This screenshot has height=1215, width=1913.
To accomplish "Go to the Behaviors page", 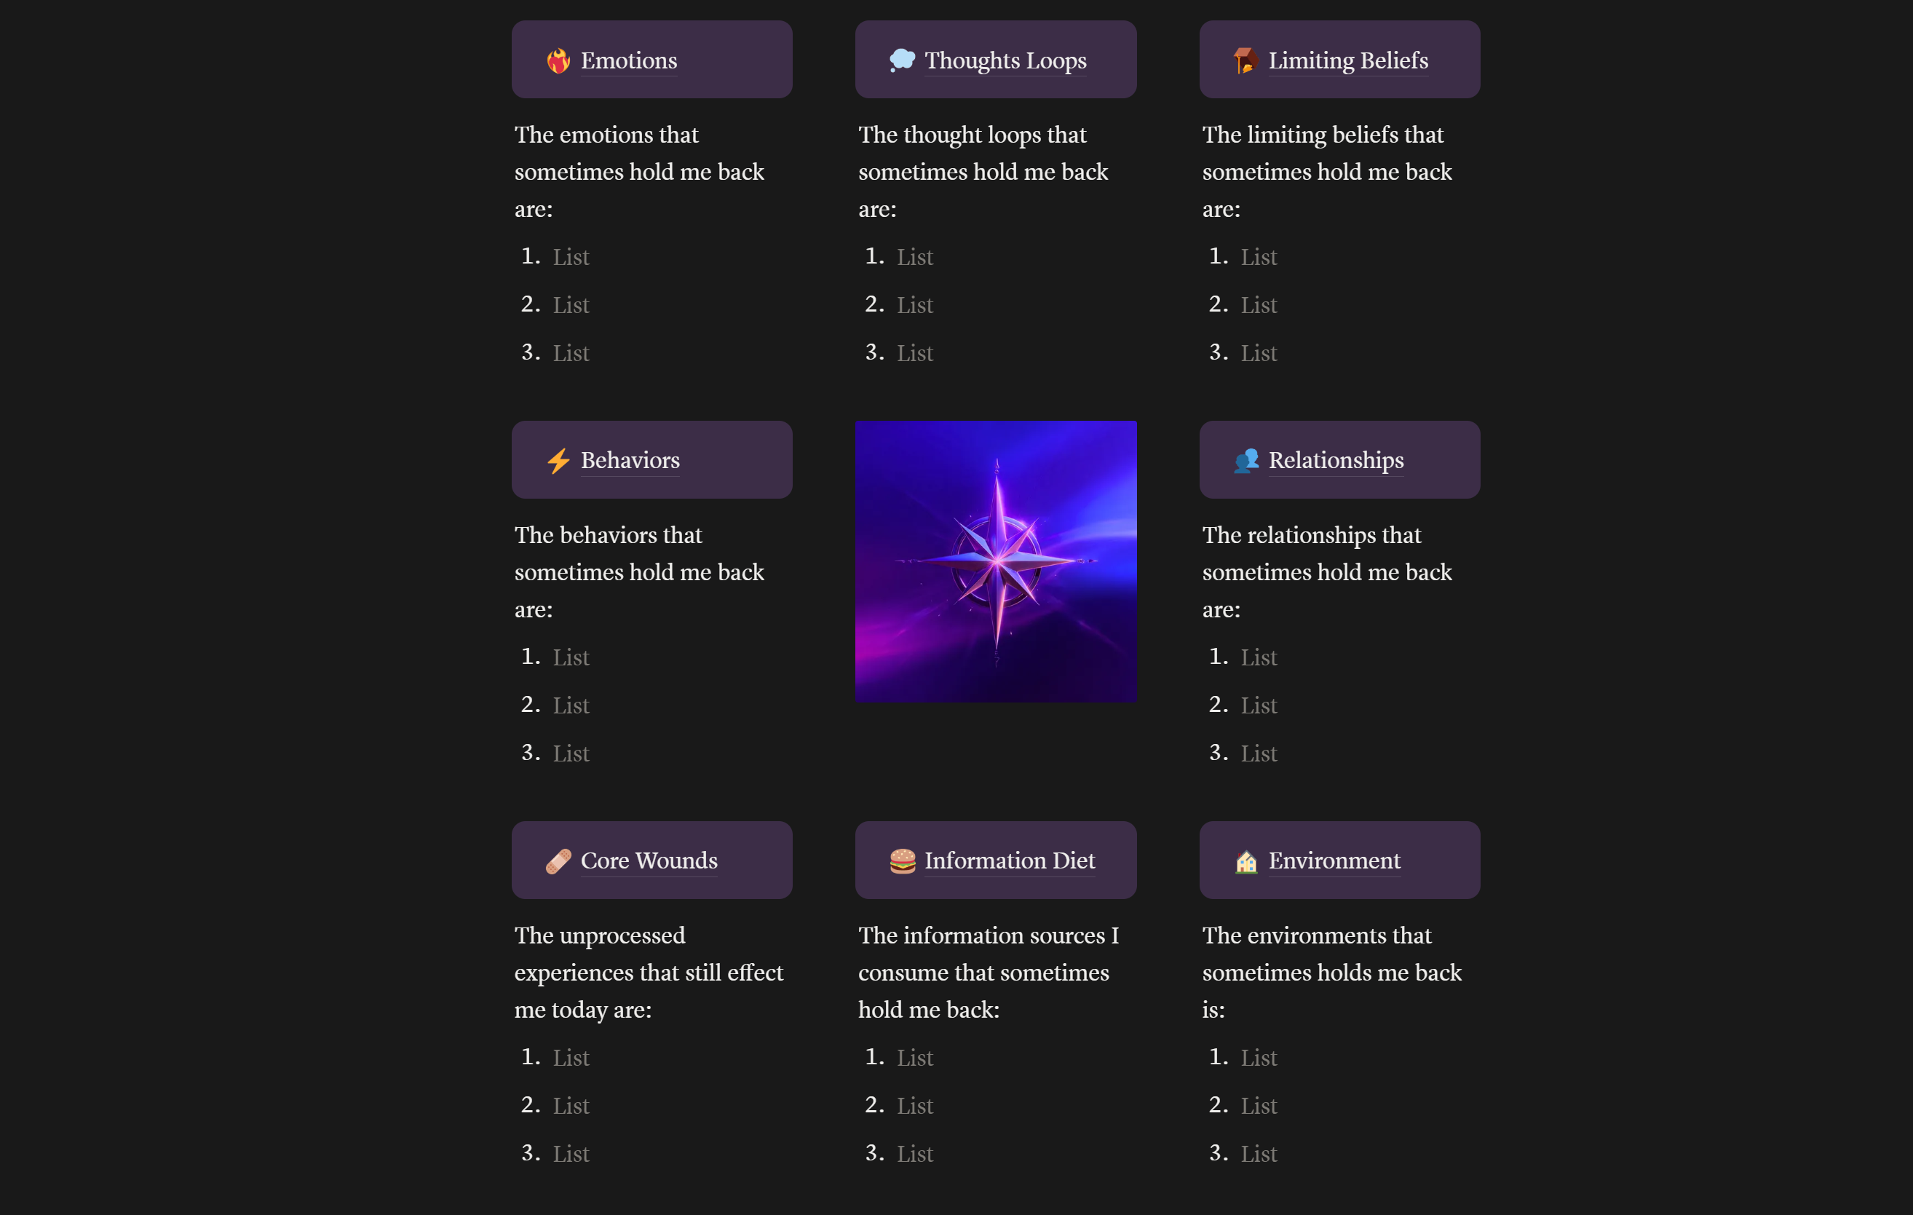I will [630, 461].
